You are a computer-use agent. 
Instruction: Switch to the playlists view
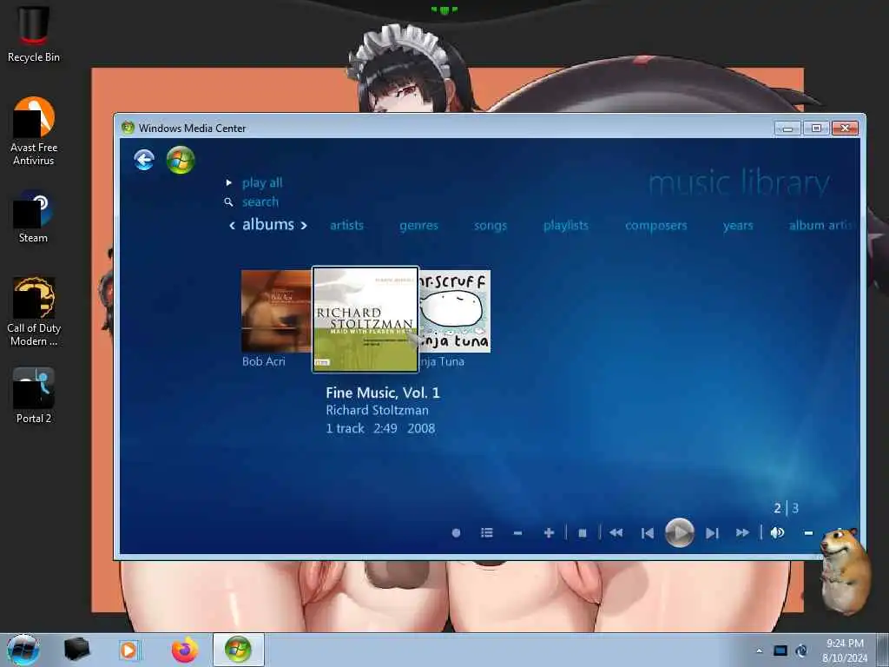pyautogui.click(x=566, y=226)
